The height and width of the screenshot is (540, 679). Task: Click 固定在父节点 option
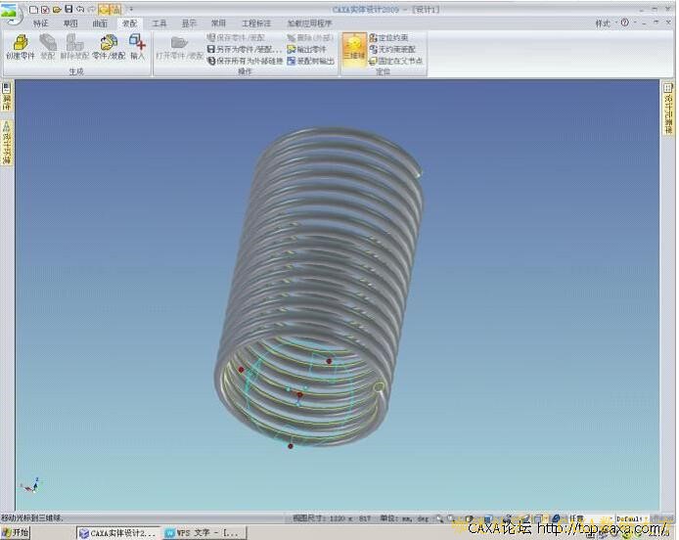click(395, 60)
